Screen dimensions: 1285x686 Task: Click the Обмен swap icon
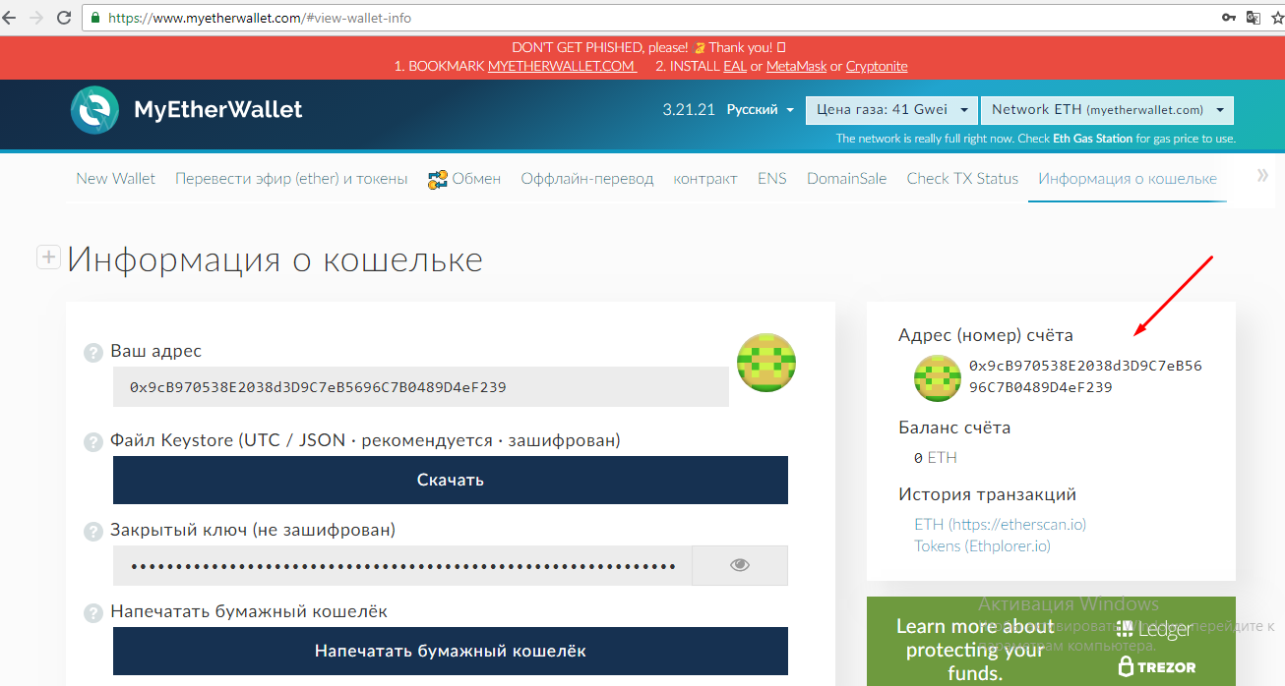click(x=438, y=179)
